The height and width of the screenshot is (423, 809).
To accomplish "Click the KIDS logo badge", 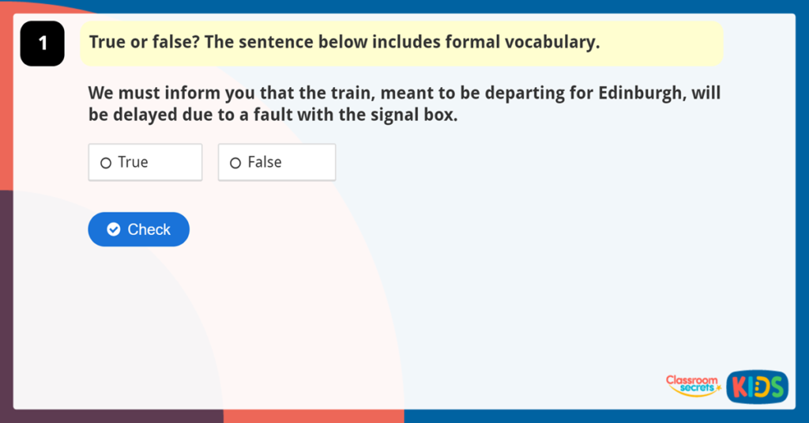I will [x=757, y=386].
